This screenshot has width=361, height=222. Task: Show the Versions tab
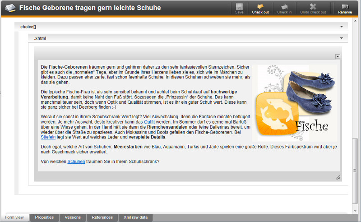click(73, 217)
